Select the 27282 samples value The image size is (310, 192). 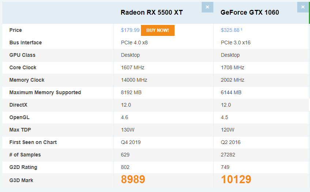(228, 155)
